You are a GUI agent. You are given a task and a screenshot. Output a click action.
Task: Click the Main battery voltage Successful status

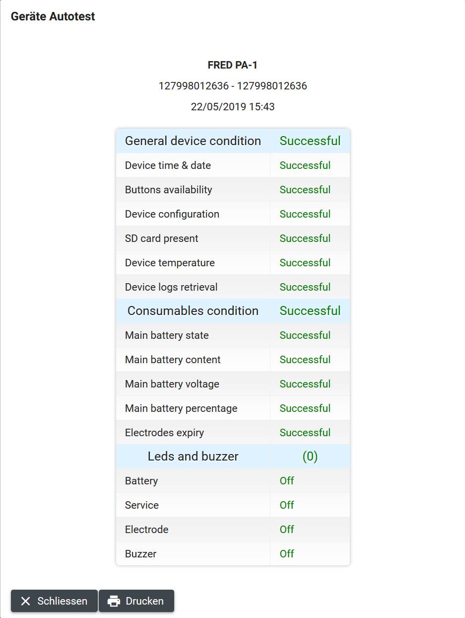pos(305,384)
